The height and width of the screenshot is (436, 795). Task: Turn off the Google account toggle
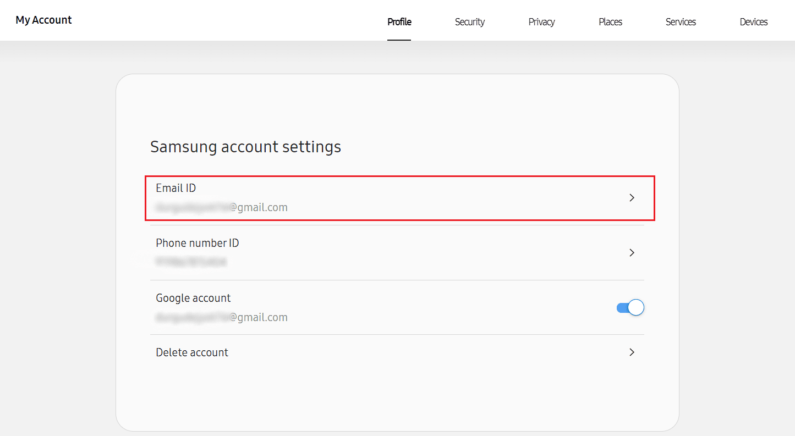[x=630, y=308]
